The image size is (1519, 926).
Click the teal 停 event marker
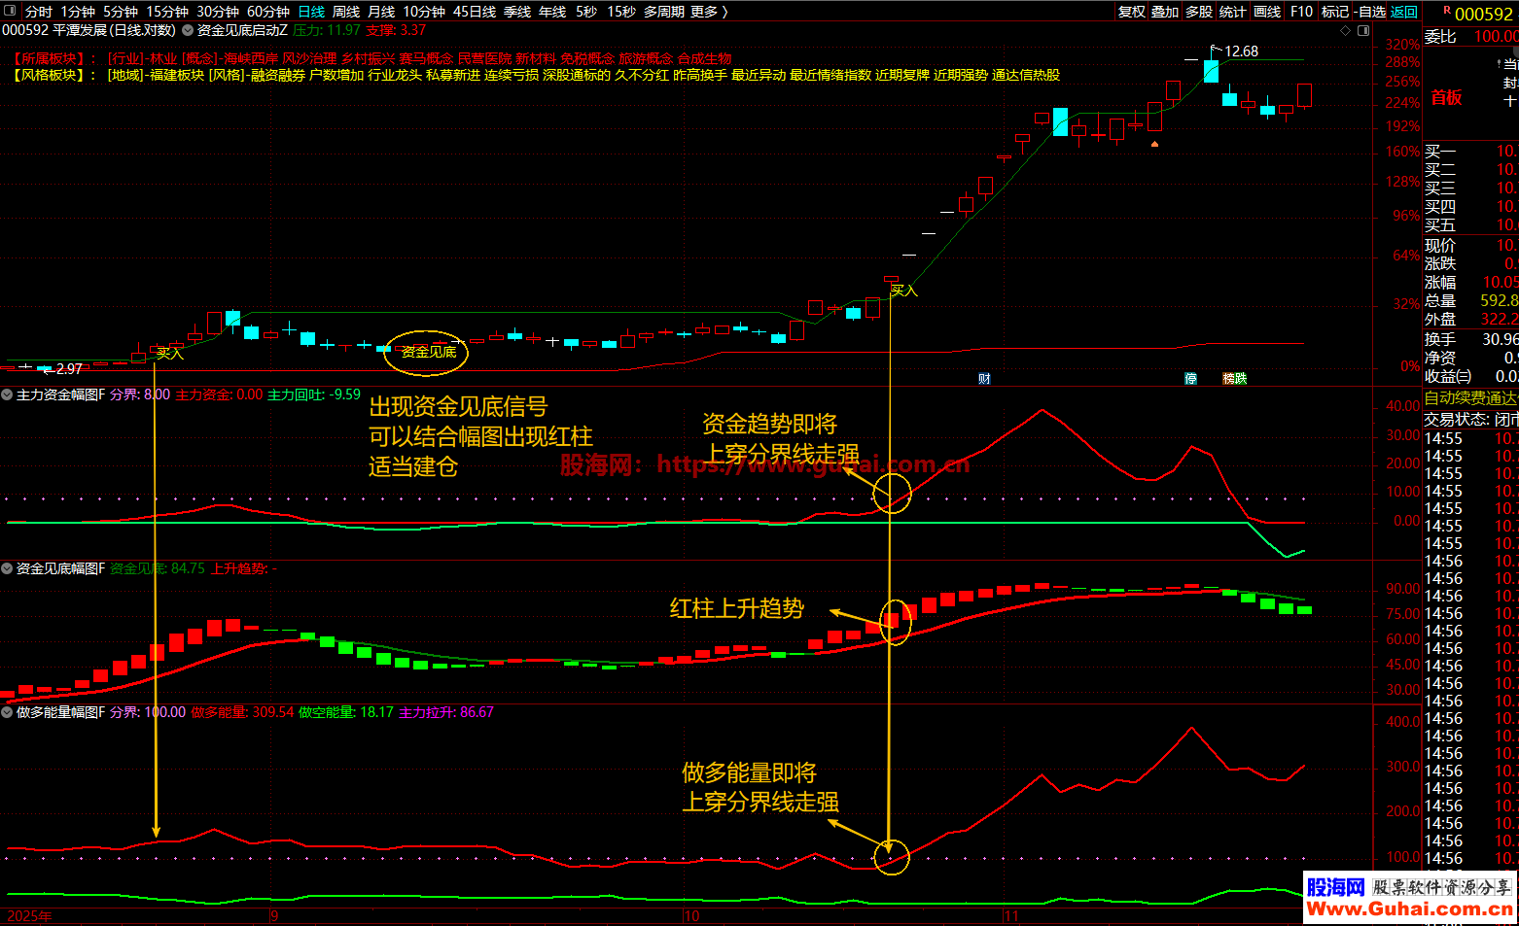tap(1190, 379)
